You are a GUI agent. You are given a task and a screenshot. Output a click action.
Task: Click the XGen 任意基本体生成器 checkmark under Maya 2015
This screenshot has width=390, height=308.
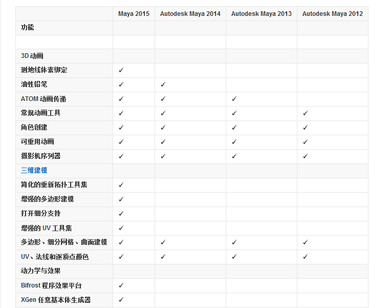tap(121, 300)
